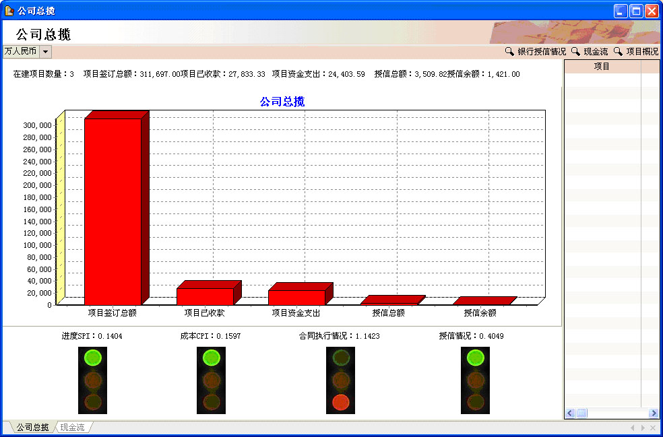Click the 项目已收款 bar in chart
The height and width of the screenshot is (437, 663).
point(205,296)
